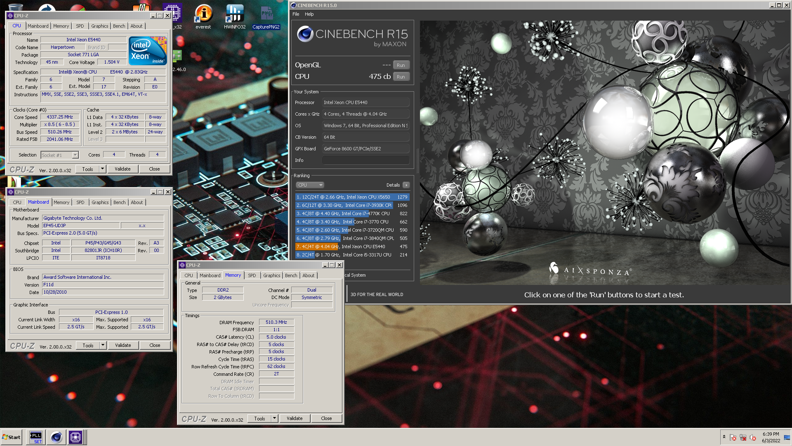Select the highlighted Xeon CPU E5440 ranking row

point(352,247)
